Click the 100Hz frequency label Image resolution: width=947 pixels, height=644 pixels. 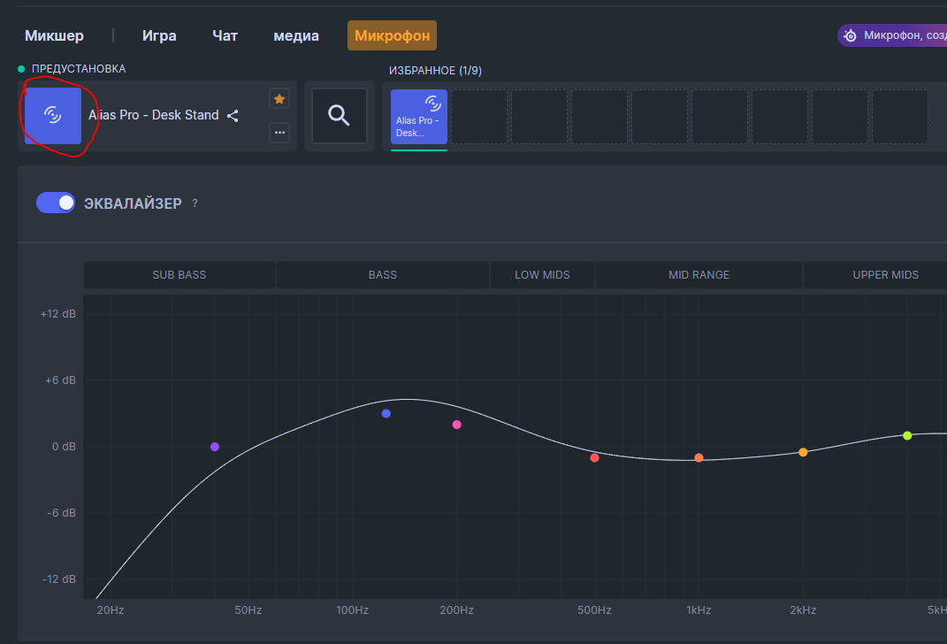point(352,610)
